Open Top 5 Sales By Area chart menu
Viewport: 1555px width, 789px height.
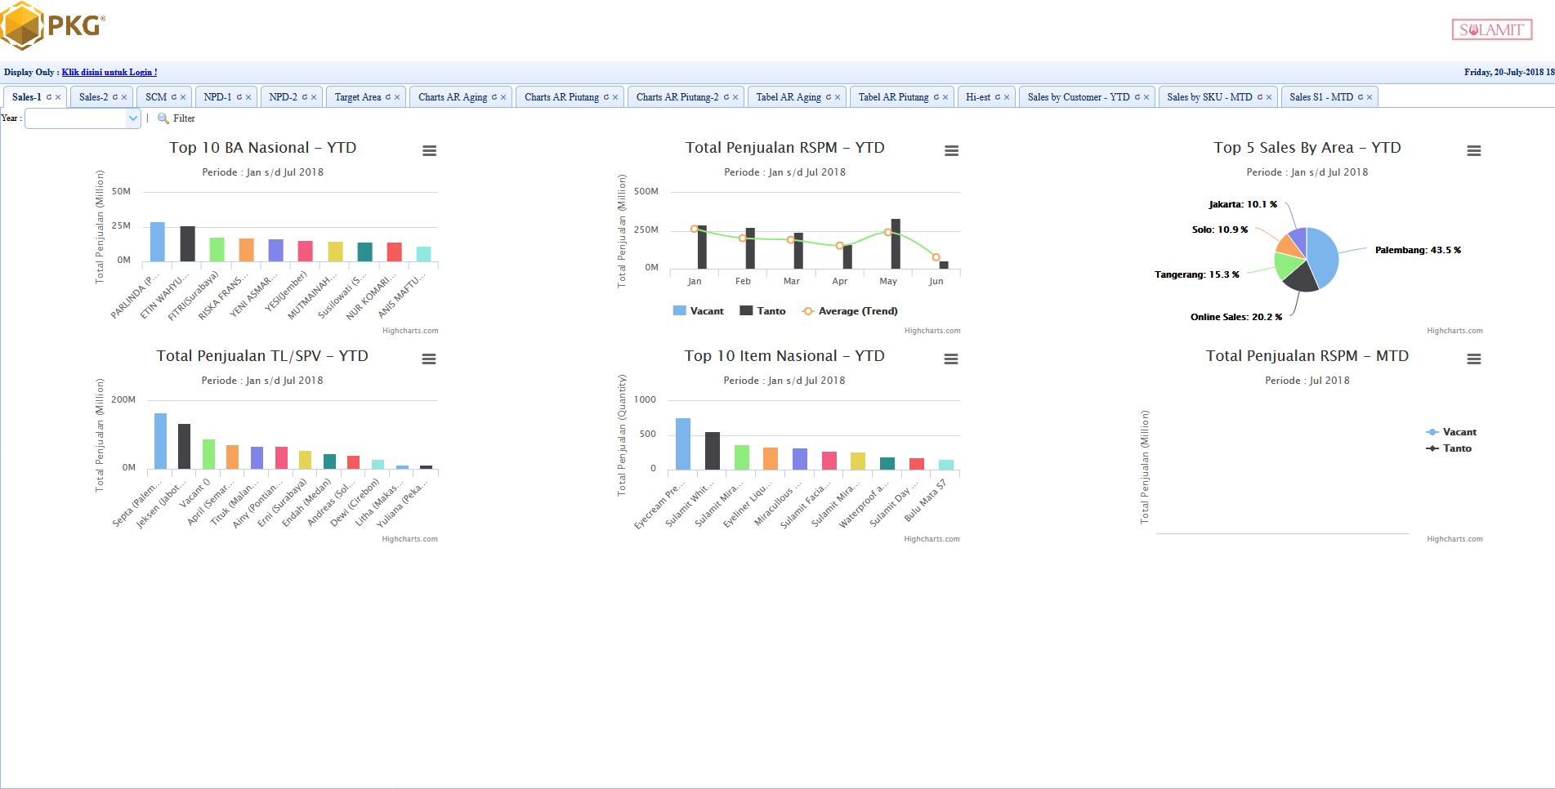tap(1473, 151)
